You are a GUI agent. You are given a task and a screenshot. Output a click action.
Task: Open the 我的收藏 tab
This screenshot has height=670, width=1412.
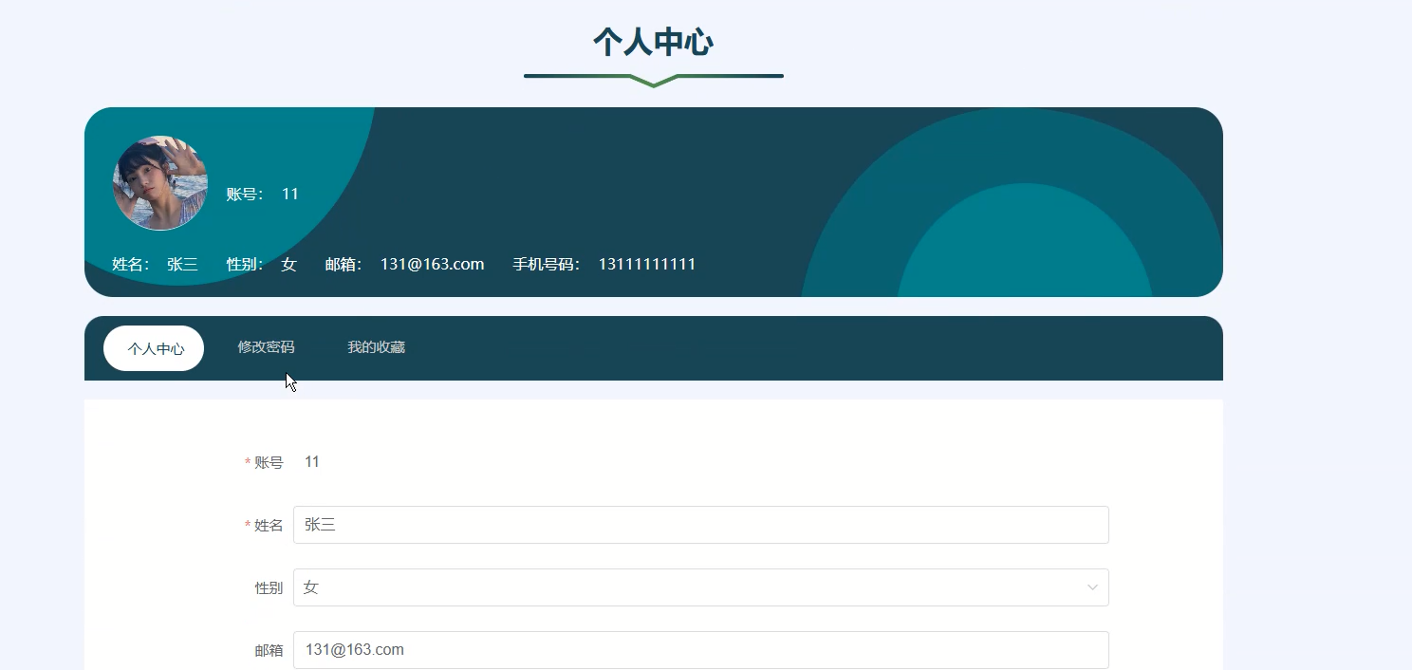coord(376,347)
